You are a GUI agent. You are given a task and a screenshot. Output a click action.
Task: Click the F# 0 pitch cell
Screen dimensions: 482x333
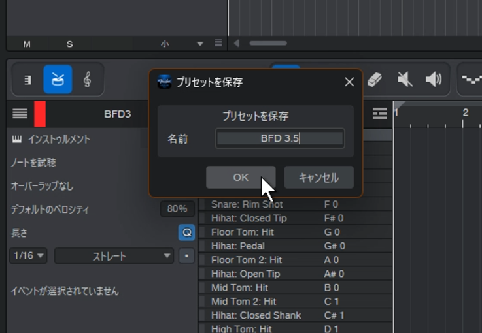point(334,218)
